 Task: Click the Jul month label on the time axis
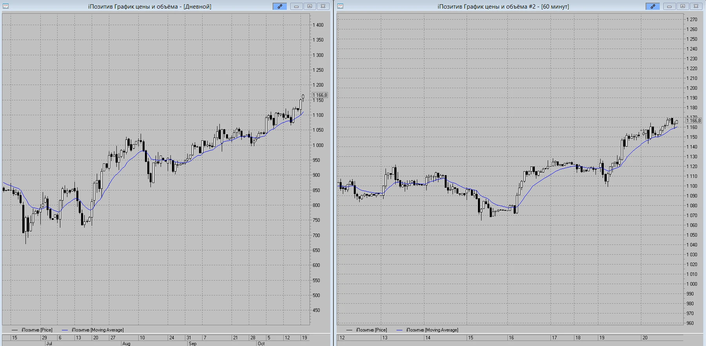click(x=49, y=344)
